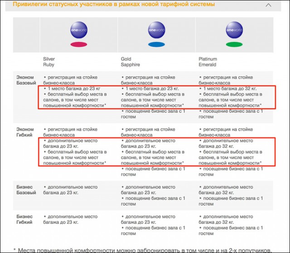
Task: Click the 'Бизнес Базовый' row label
Action: tap(26, 190)
